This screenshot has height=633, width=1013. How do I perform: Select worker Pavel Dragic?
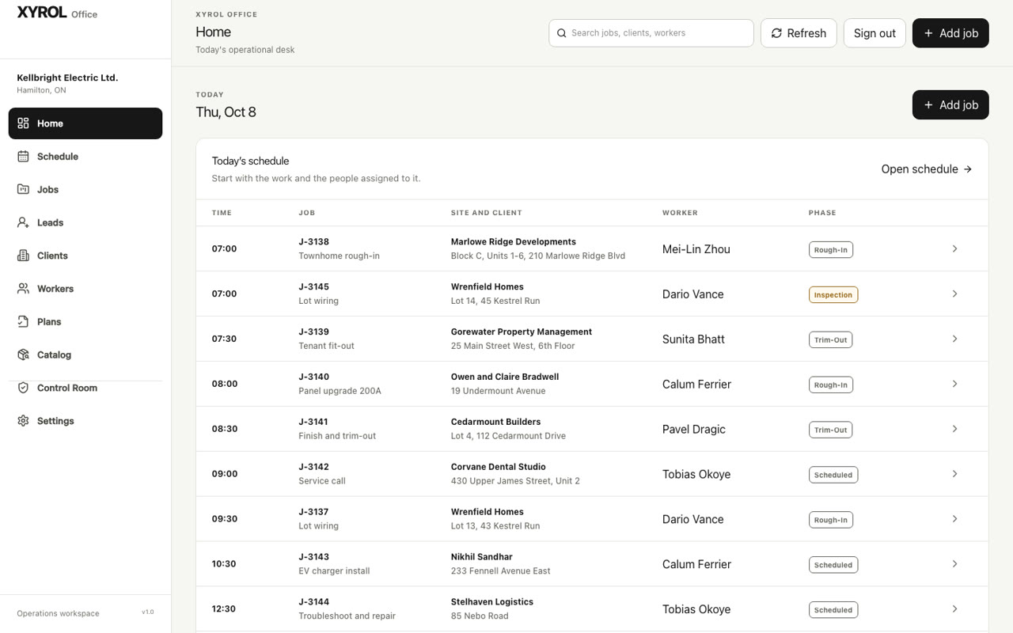[694, 430]
